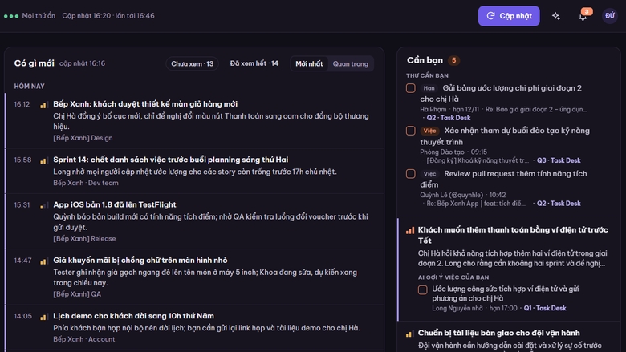This screenshot has height=352, width=626.
Task: Click priority bars icon beside Khách muốn thêm thanh toán
Action: point(409,230)
